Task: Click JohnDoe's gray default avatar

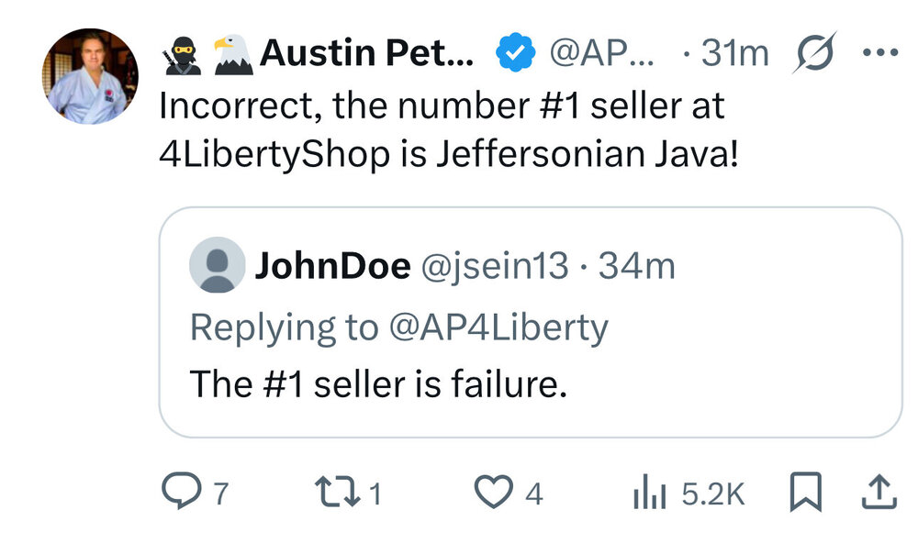Action: (x=217, y=266)
